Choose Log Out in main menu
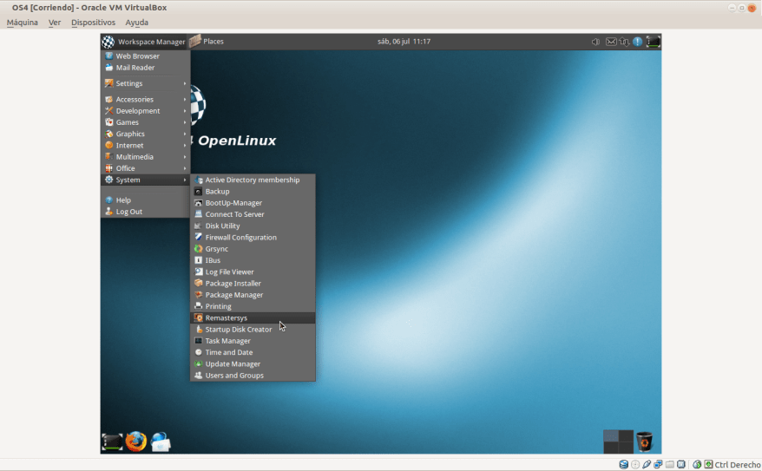 145,212
